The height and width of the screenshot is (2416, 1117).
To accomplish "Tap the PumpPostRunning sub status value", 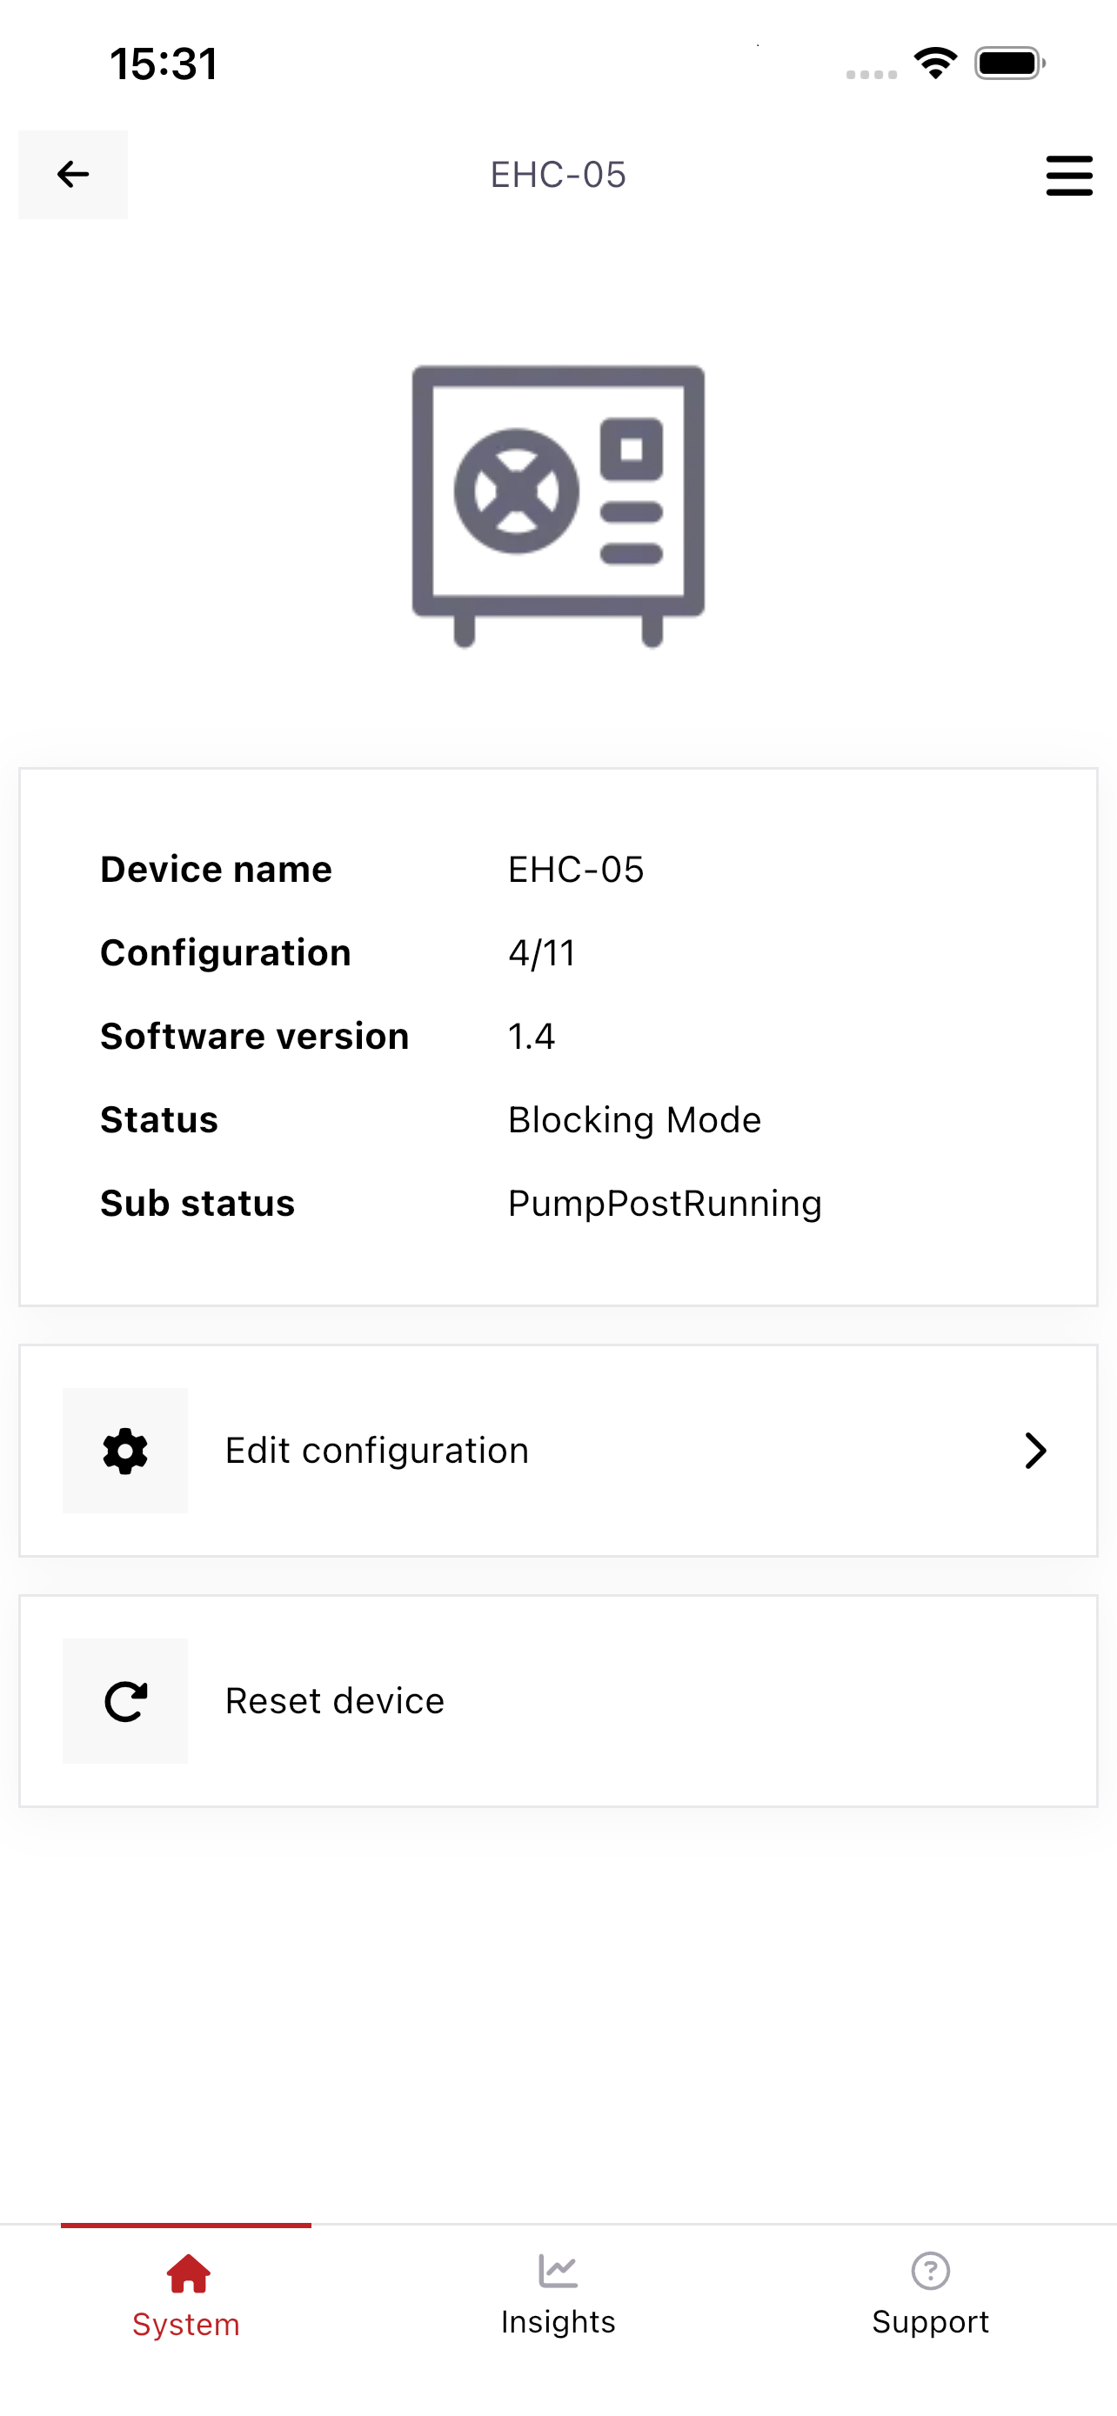I will click(x=664, y=1204).
